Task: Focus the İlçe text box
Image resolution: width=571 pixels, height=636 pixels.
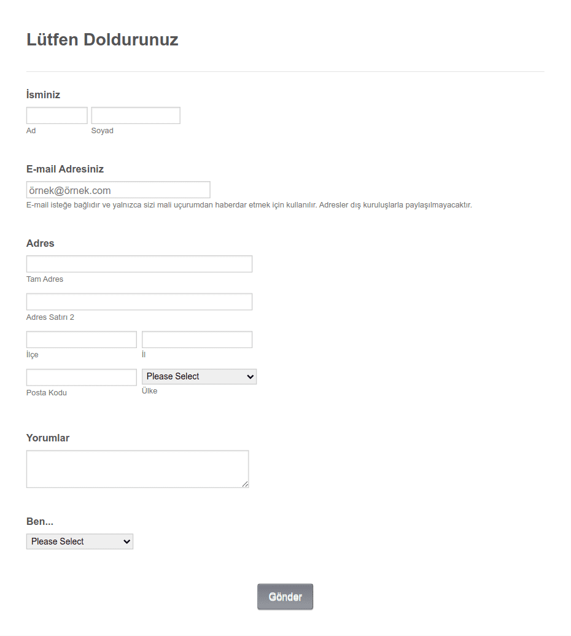Action: [x=82, y=339]
